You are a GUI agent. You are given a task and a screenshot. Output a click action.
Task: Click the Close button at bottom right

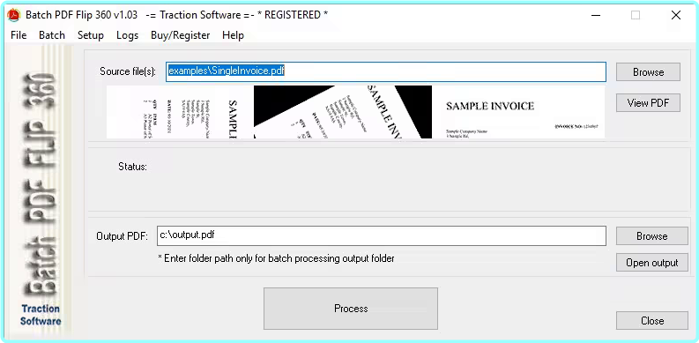click(x=651, y=321)
